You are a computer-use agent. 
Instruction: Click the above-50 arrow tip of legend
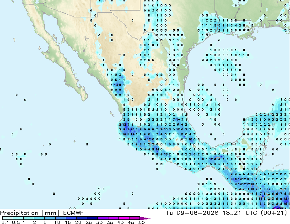(x=145, y=218)
